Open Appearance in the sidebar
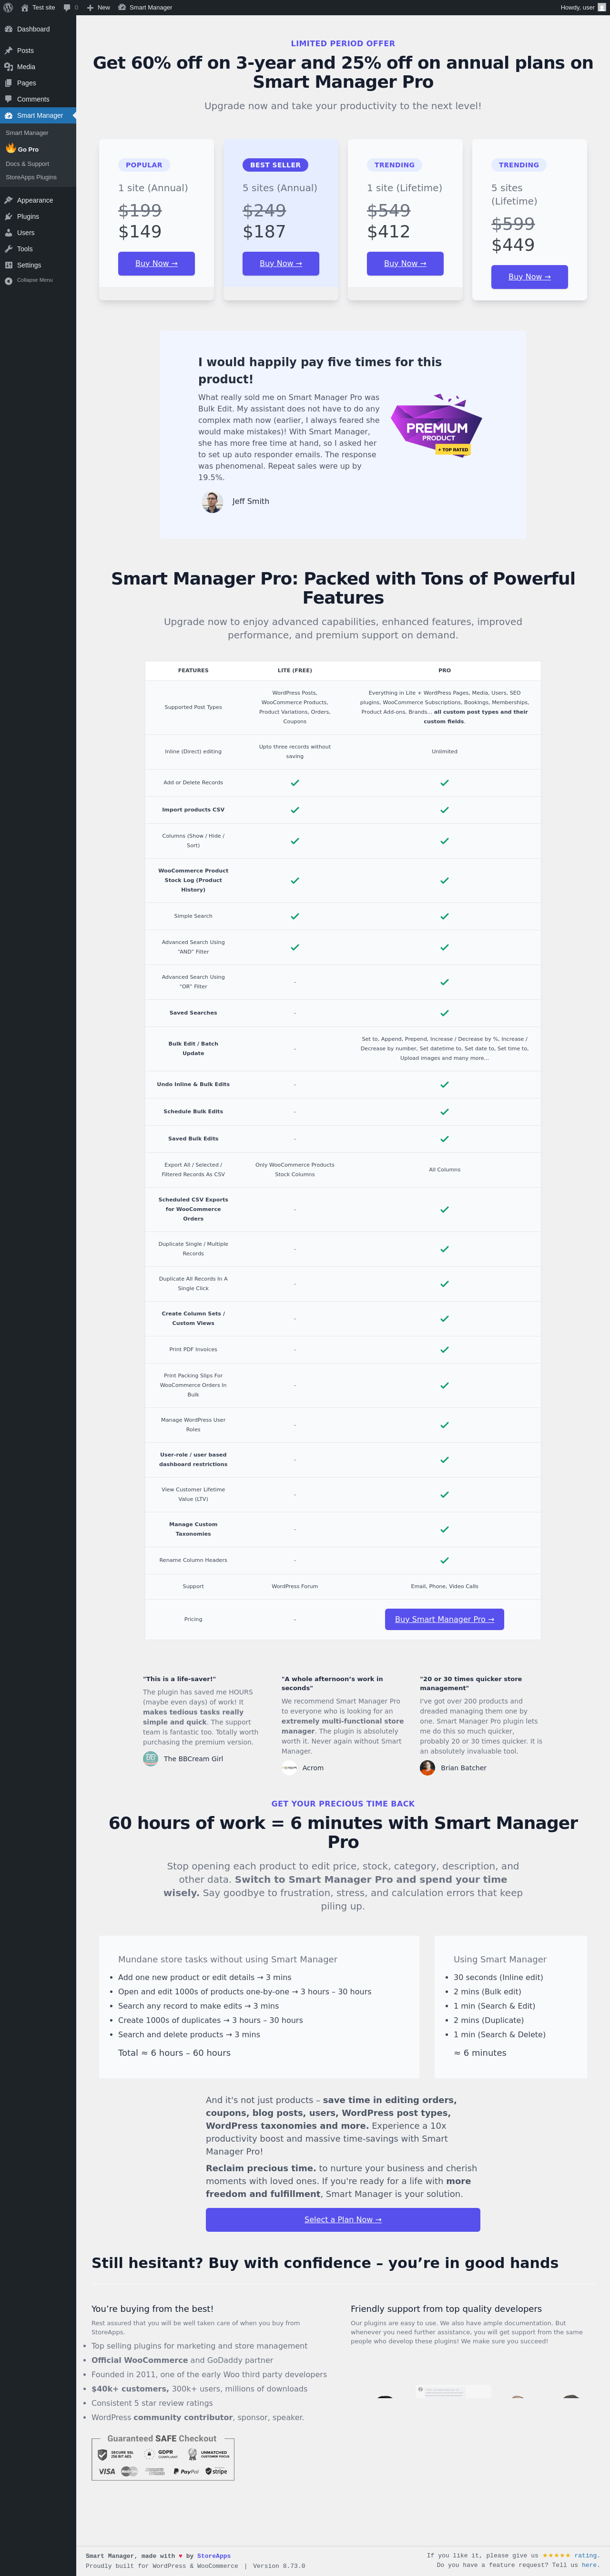The height and width of the screenshot is (2576, 610). [x=35, y=200]
